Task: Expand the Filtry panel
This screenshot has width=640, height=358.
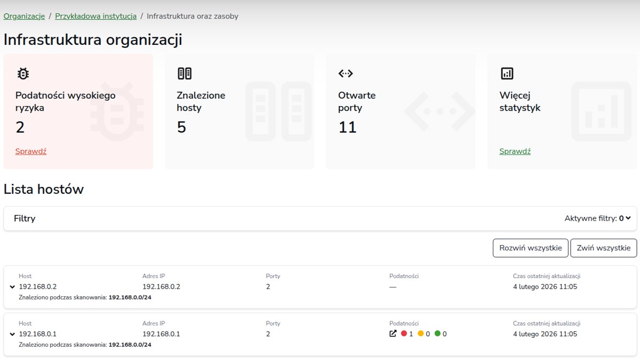Action: [x=25, y=218]
